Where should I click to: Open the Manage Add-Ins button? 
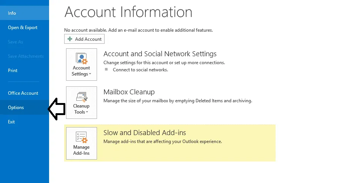pos(82,143)
